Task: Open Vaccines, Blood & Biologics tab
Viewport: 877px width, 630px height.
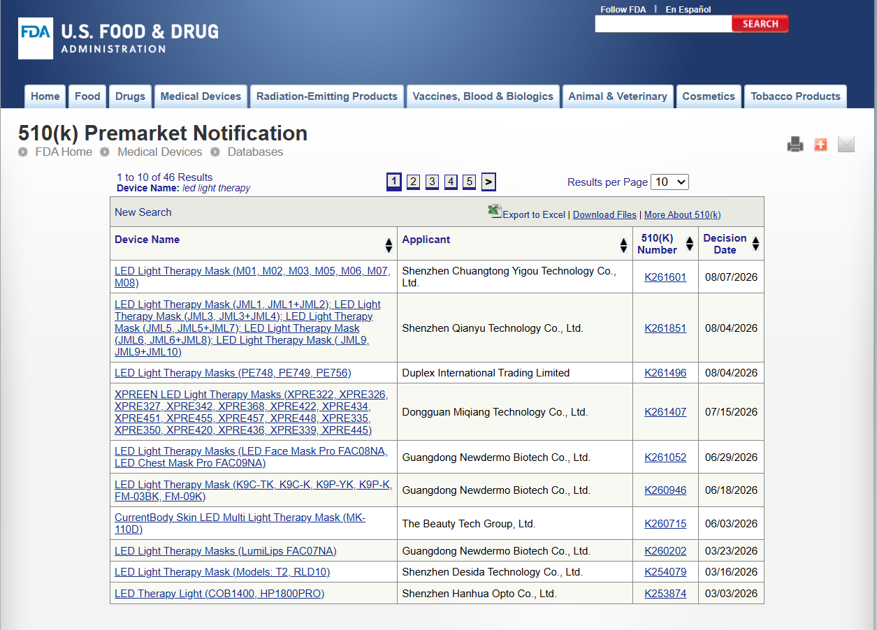Action: coord(483,96)
